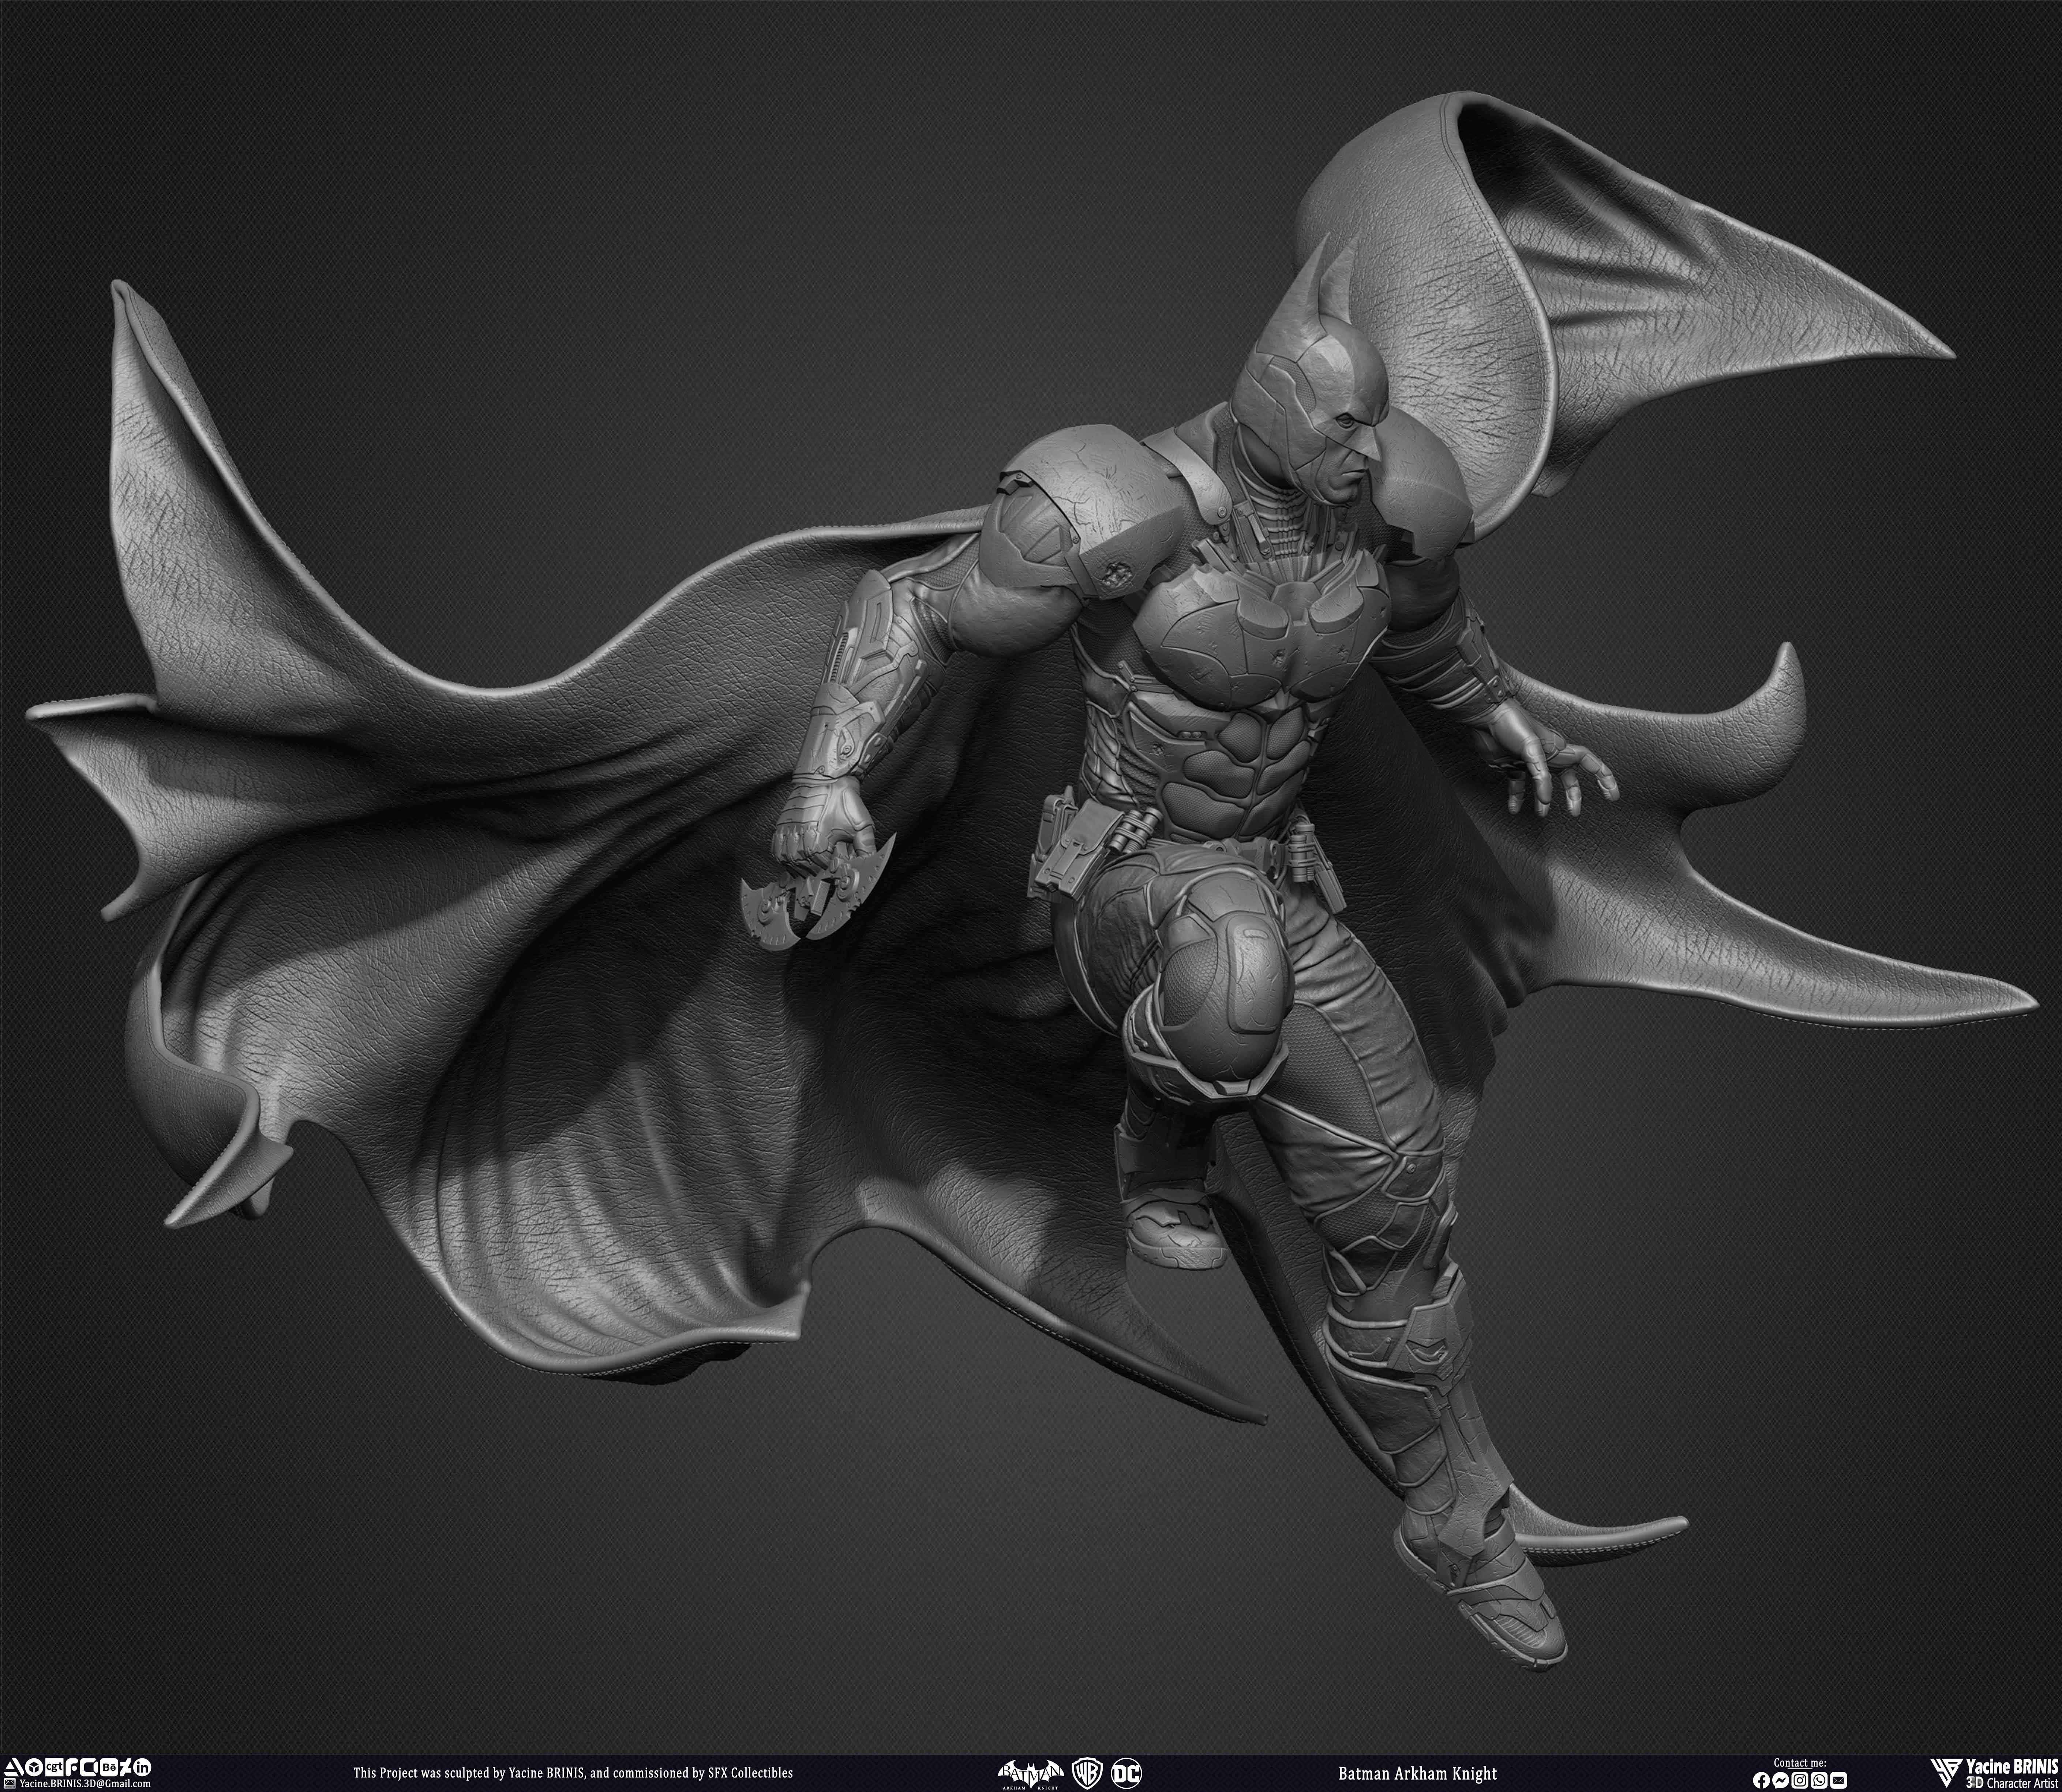Viewport: 2062px width, 1792px height.
Task: Toggle the Facebook contact icon
Action: click(1762, 1780)
